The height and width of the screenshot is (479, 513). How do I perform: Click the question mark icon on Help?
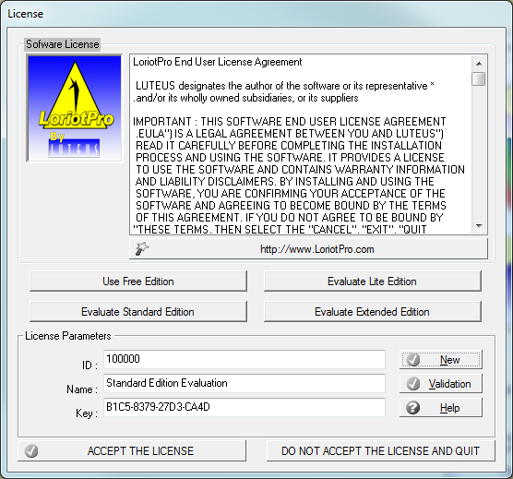412,408
